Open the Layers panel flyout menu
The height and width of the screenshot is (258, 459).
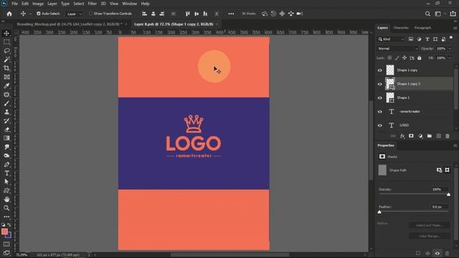[x=455, y=28]
